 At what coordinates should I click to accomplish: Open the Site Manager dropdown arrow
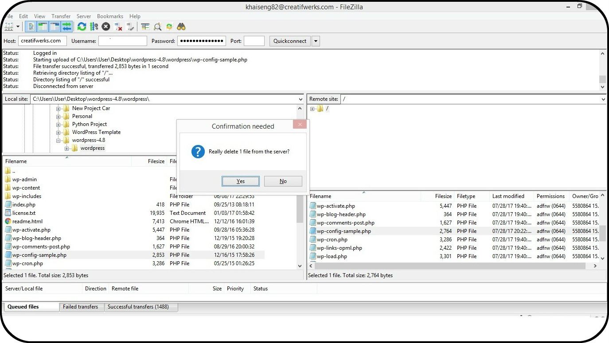click(x=18, y=27)
